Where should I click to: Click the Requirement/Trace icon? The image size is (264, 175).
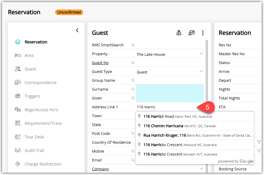click(18, 123)
